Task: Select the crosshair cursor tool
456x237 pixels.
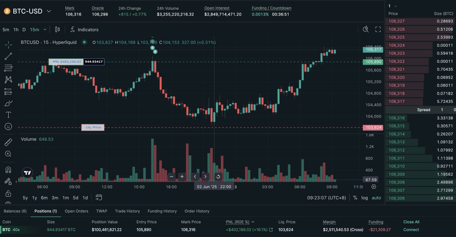Action: point(8,44)
